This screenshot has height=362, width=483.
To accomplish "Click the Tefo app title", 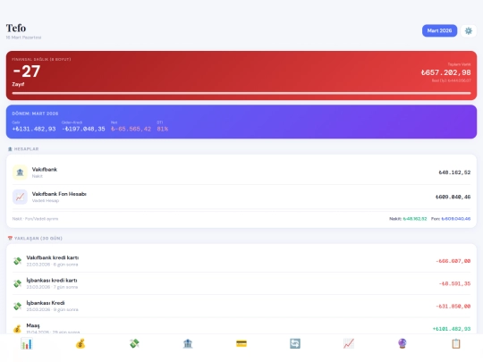I will pos(16,28).
